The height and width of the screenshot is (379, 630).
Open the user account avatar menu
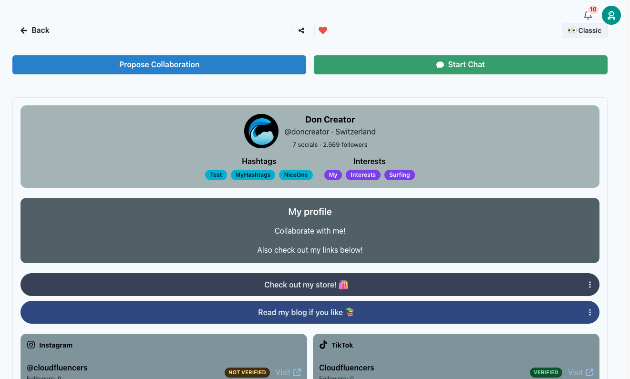[x=611, y=15]
